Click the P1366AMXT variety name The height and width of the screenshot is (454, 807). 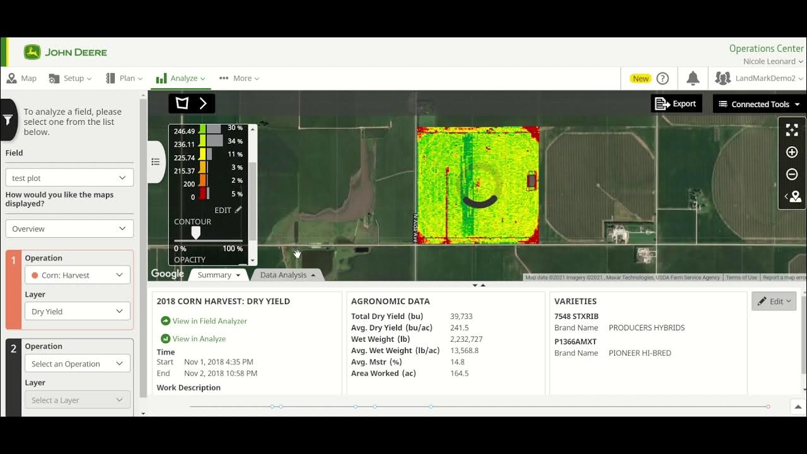point(575,342)
